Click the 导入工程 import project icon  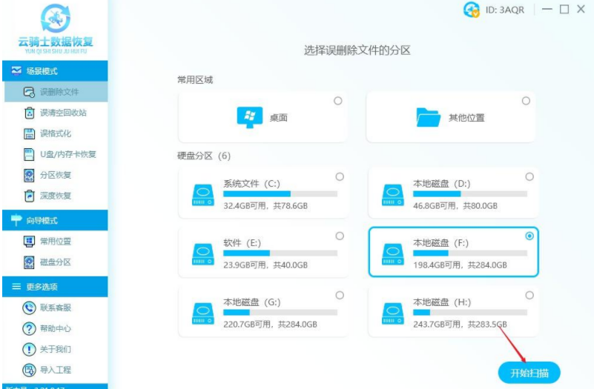pos(29,370)
